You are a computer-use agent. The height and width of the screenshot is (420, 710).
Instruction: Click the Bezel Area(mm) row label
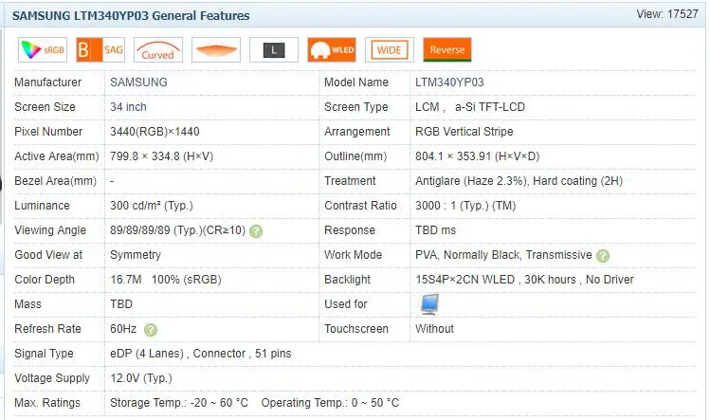(56, 181)
